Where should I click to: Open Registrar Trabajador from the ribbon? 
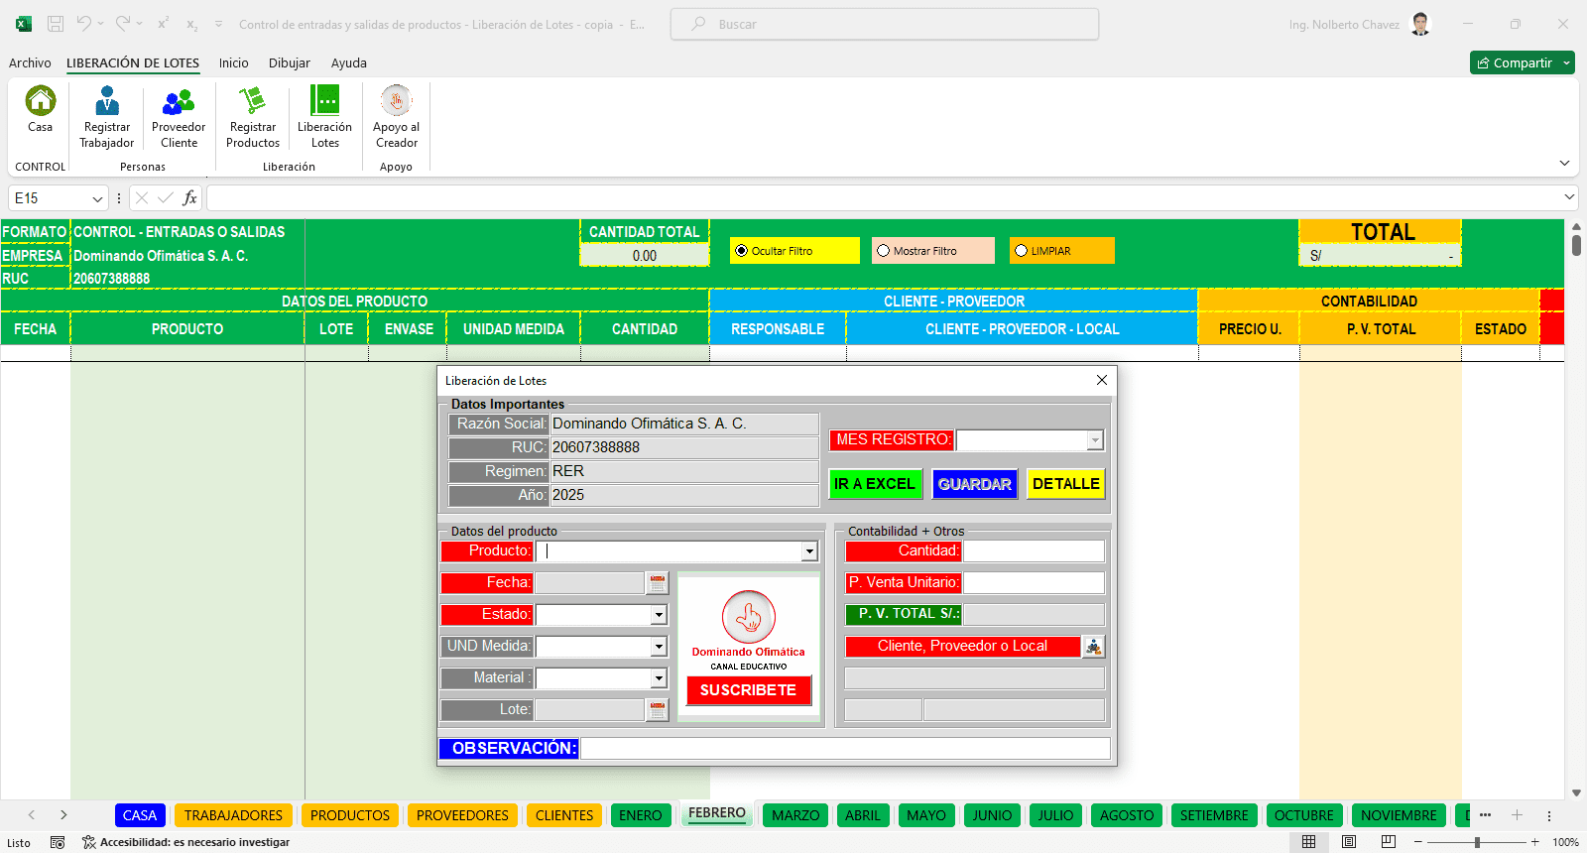(107, 101)
